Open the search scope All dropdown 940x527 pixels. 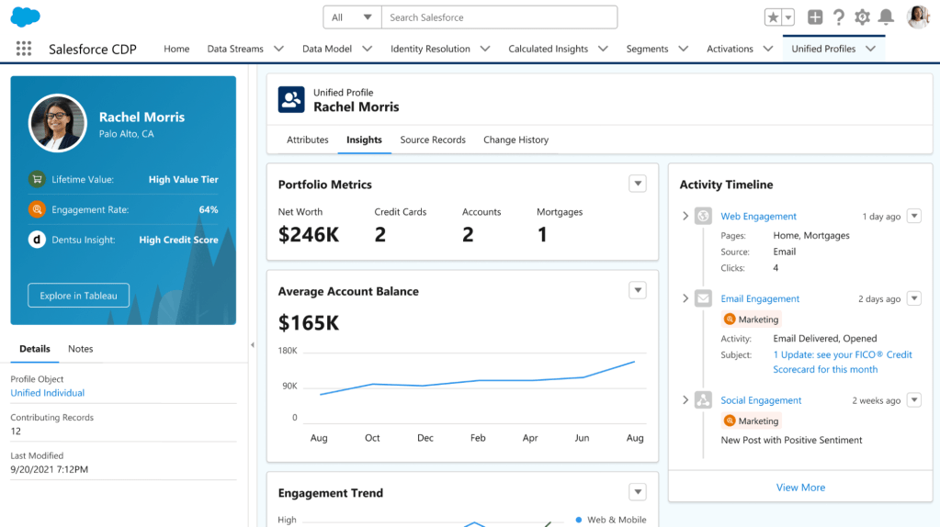pos(353,17)
